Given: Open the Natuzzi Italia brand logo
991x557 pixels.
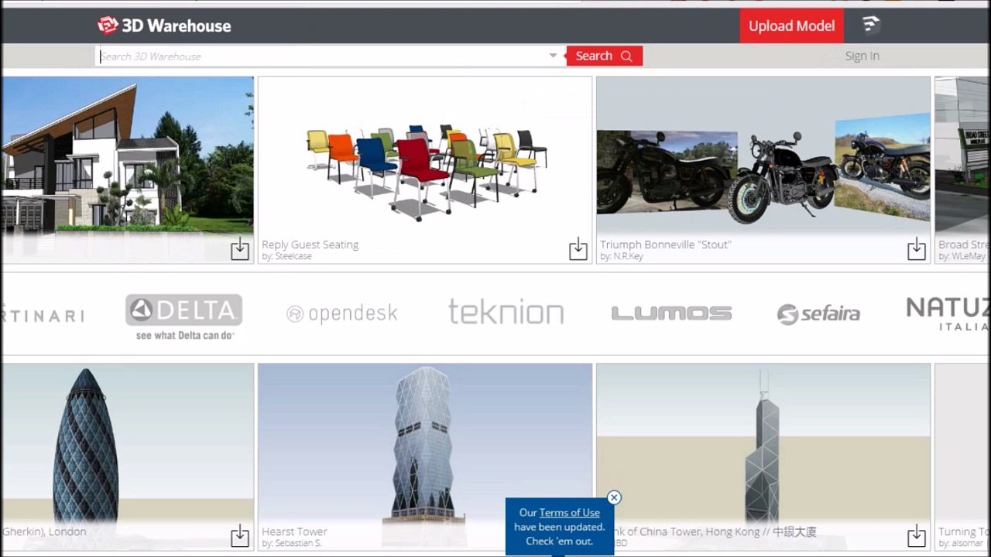Looking at the screenshot, I should [948, 313].
